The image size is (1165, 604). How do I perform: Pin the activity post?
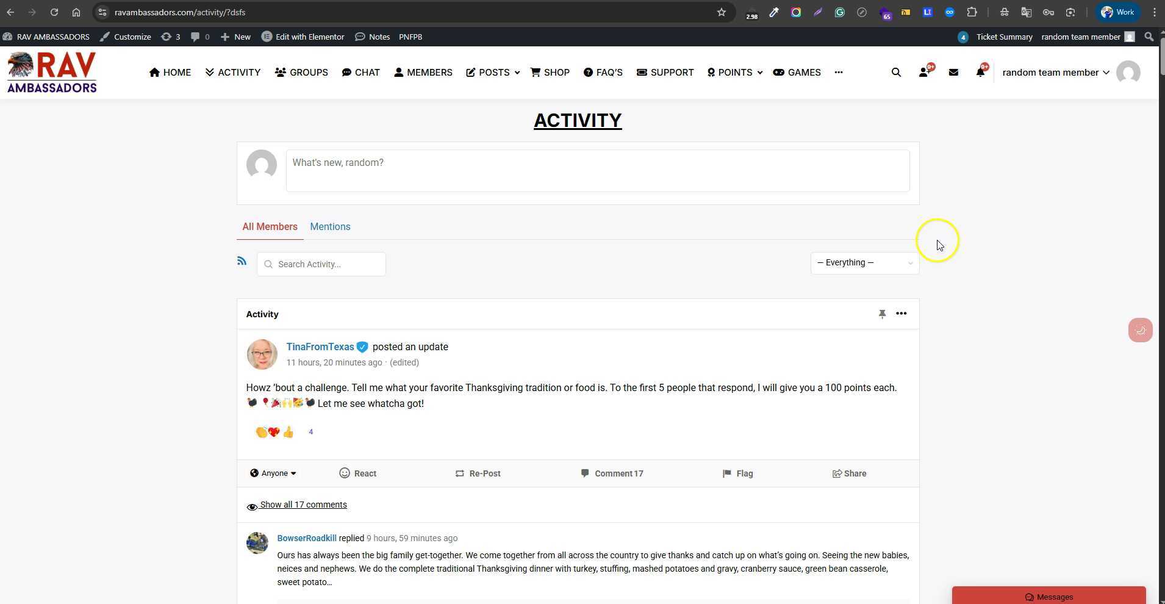[882, 314]
